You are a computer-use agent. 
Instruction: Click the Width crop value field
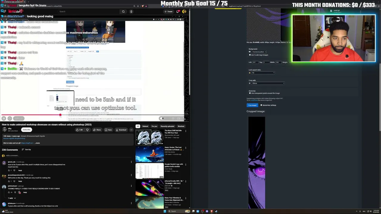pyautogui.click(x=278, y=62)
